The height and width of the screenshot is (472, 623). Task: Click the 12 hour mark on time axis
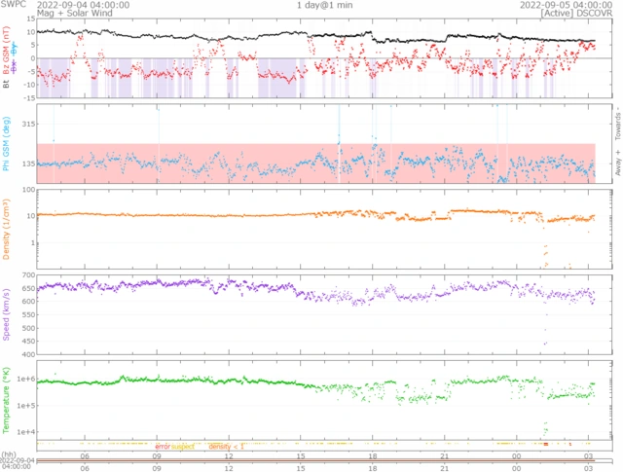click(x=229, y=455)
